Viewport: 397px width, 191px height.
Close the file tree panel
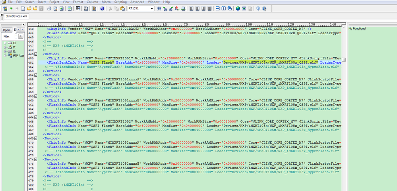point(23,25)
